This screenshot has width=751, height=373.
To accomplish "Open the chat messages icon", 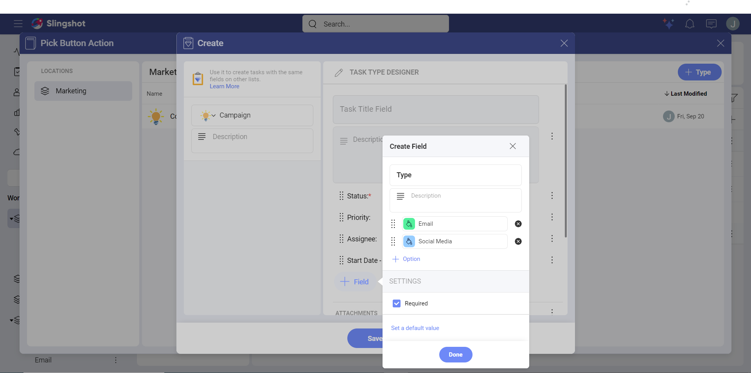I will click(711, 24).
